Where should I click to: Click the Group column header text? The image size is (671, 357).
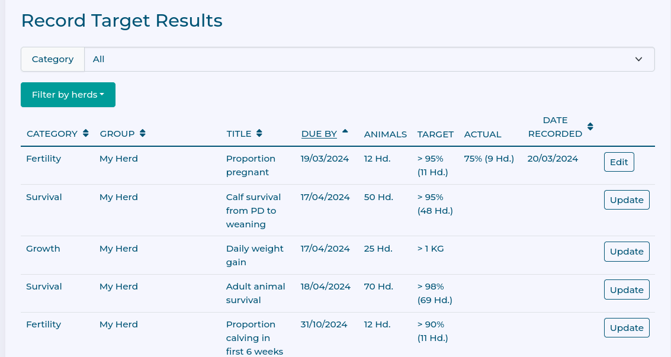tap(117, 134)
